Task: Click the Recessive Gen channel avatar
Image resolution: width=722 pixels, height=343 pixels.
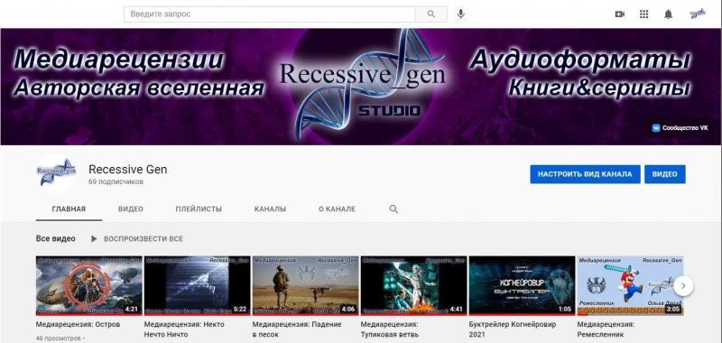Action: pos(56,172)
